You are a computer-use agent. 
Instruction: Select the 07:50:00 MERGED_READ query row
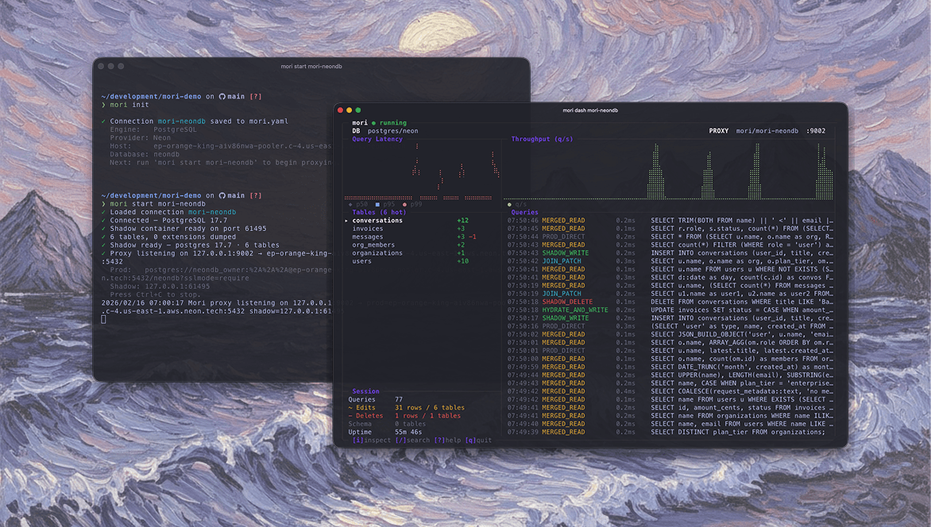coord(670,359)
